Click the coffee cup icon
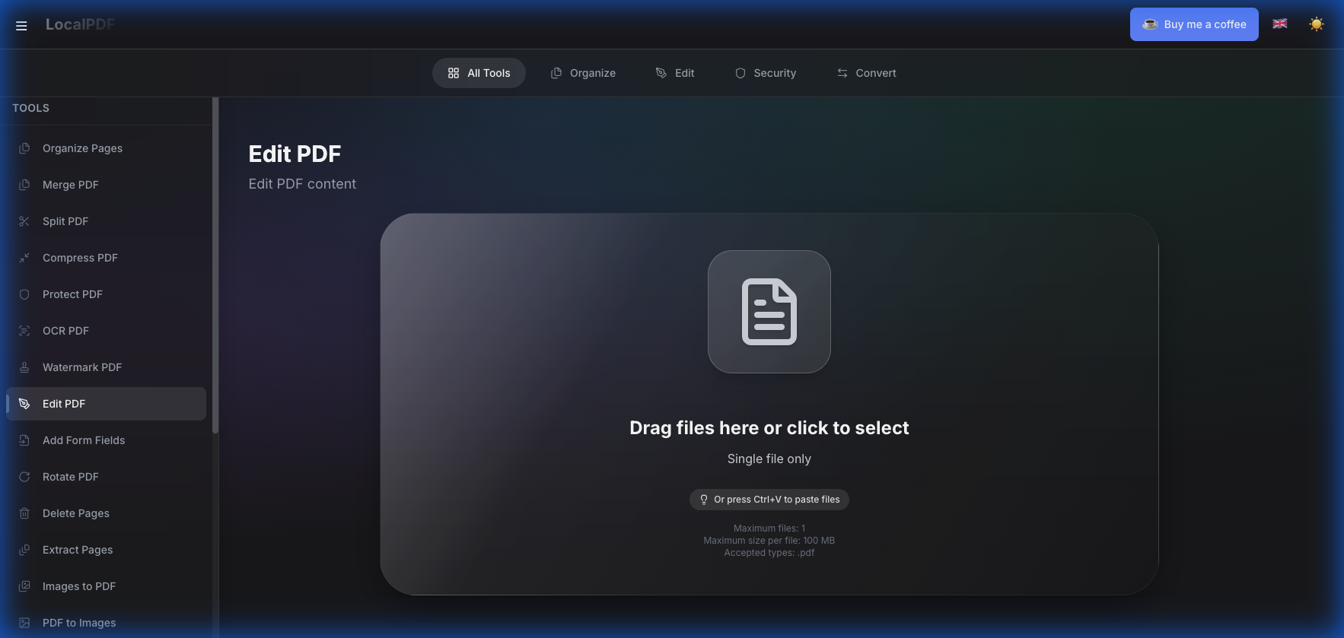 [1150, 24]
